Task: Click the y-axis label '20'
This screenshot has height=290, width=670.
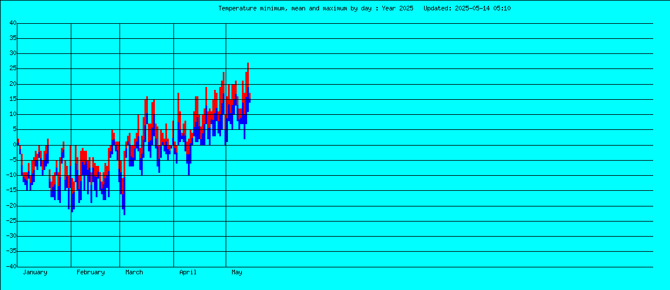Action: click(13, 84)
